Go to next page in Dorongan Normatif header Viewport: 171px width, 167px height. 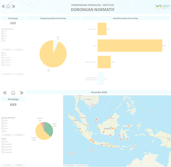[14, 6]
